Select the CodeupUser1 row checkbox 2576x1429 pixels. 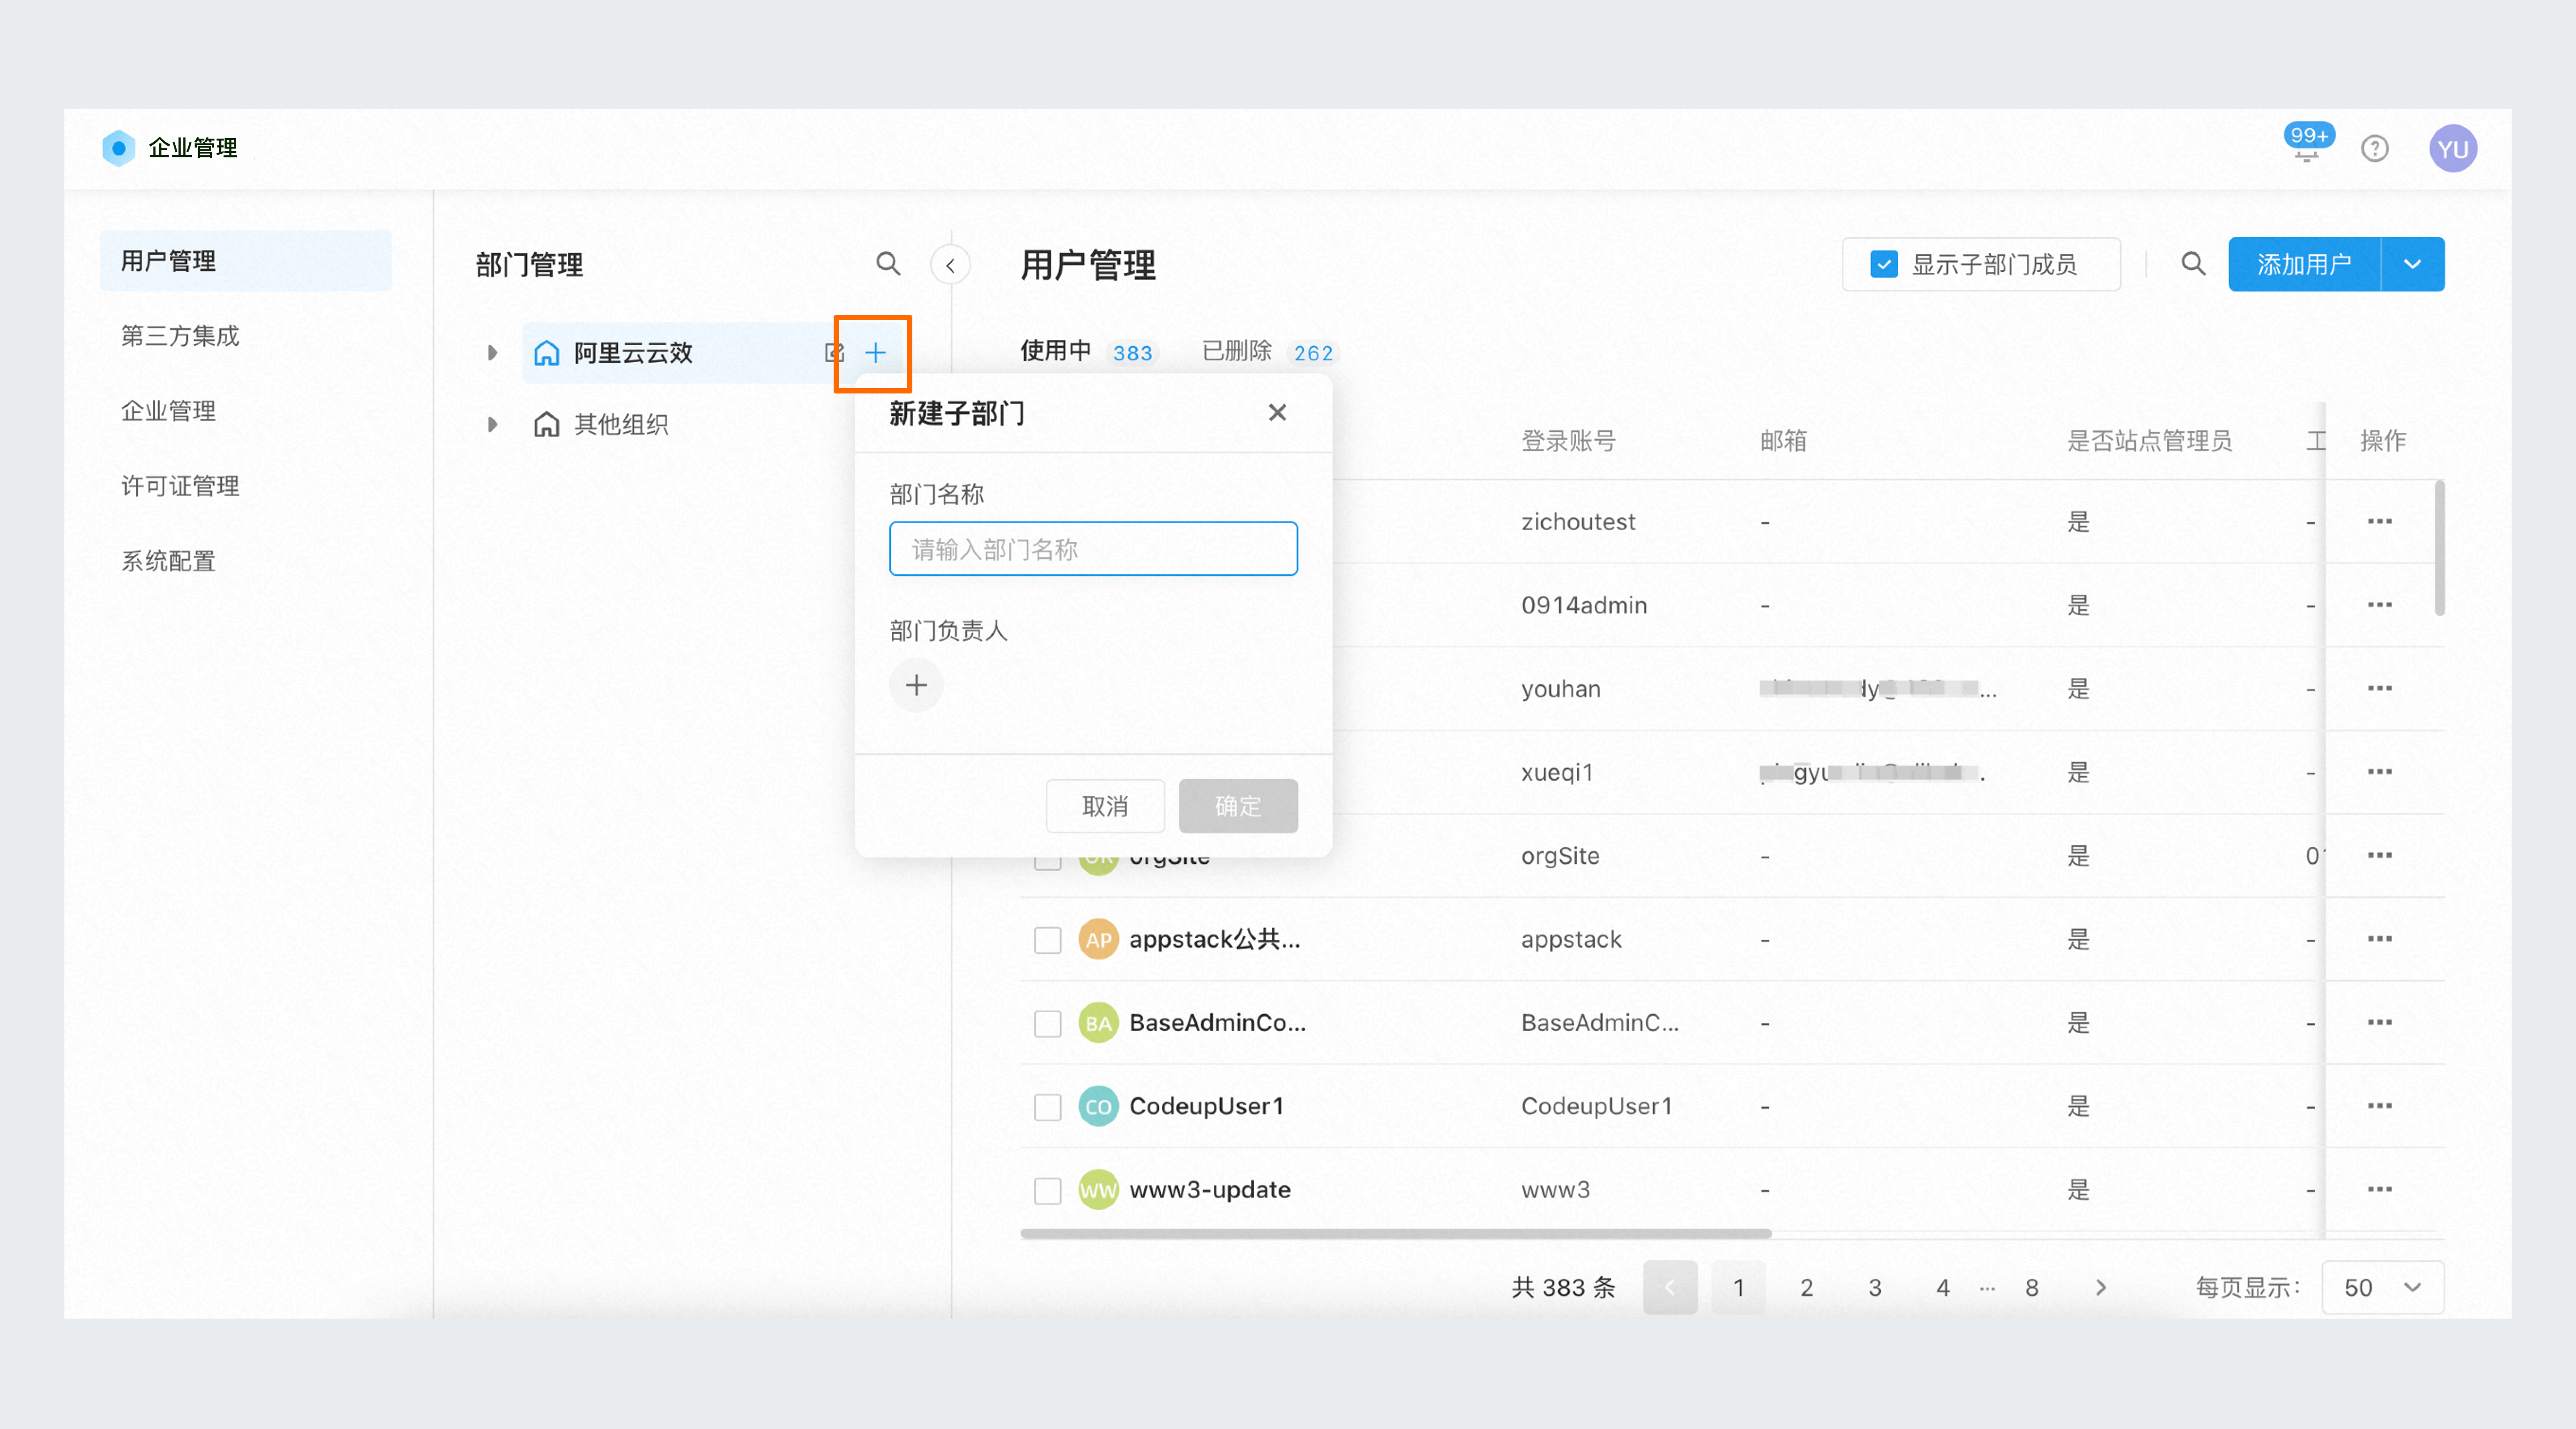point(1047,1107)
